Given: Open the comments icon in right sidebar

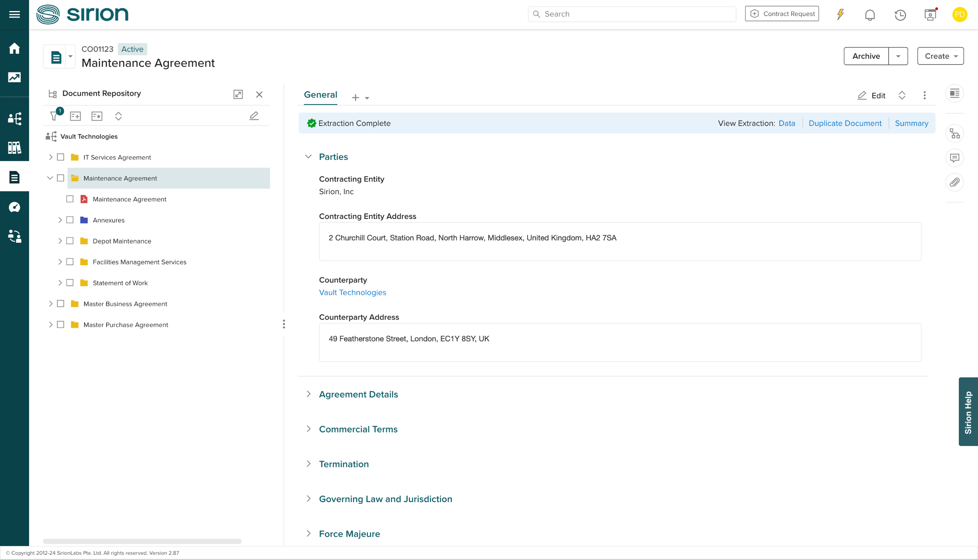Looking at the screenshot, I should pyautogui.click(x=954, y=158).
